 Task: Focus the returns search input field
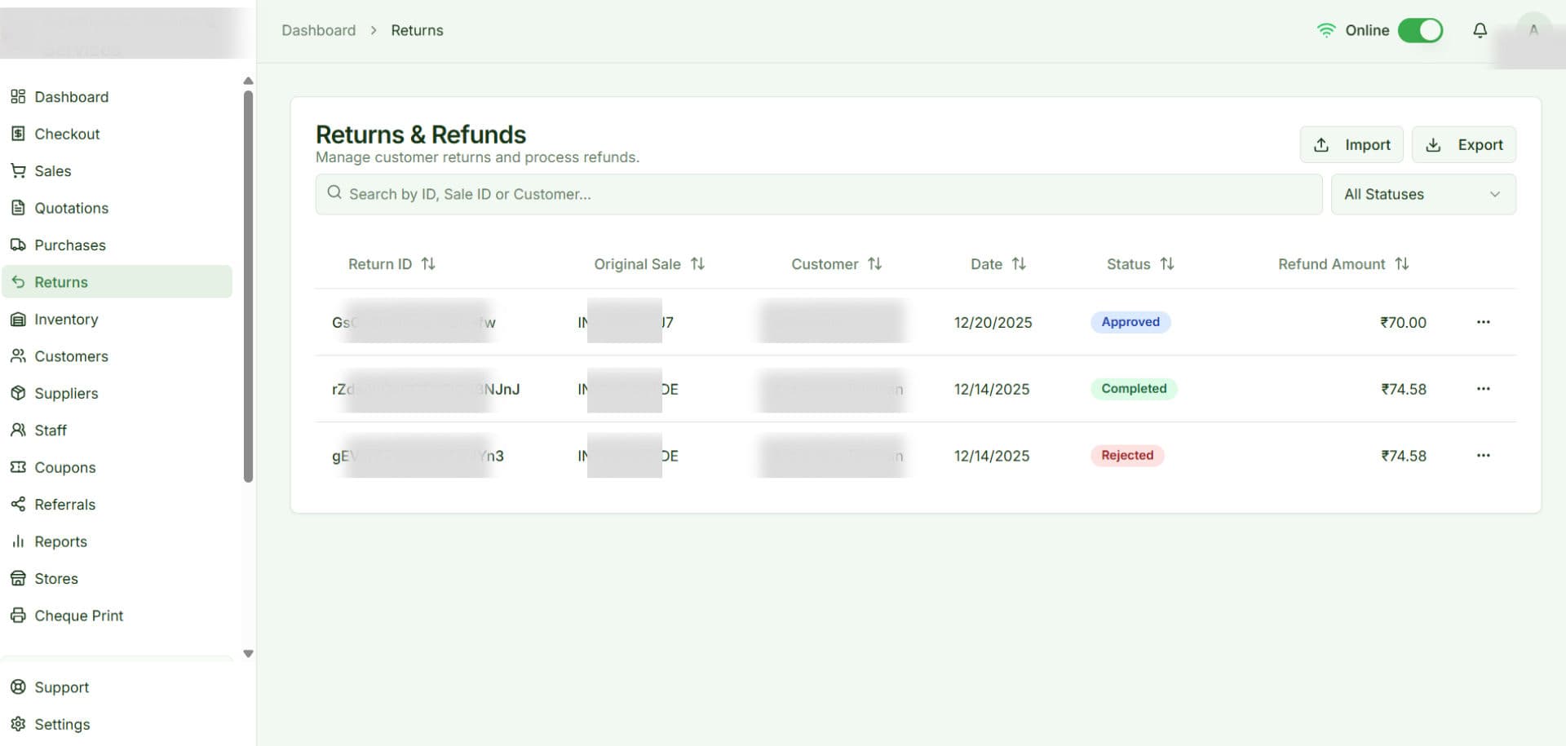pos(818,194)
